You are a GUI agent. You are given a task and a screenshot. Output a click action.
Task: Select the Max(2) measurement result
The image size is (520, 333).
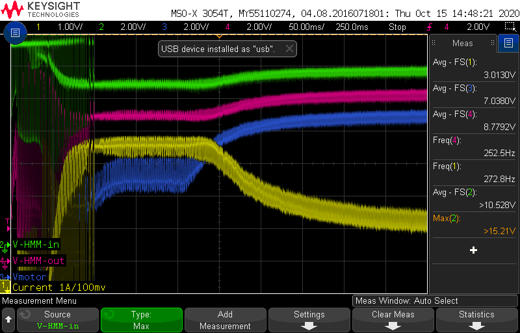(x=473, y=224)
